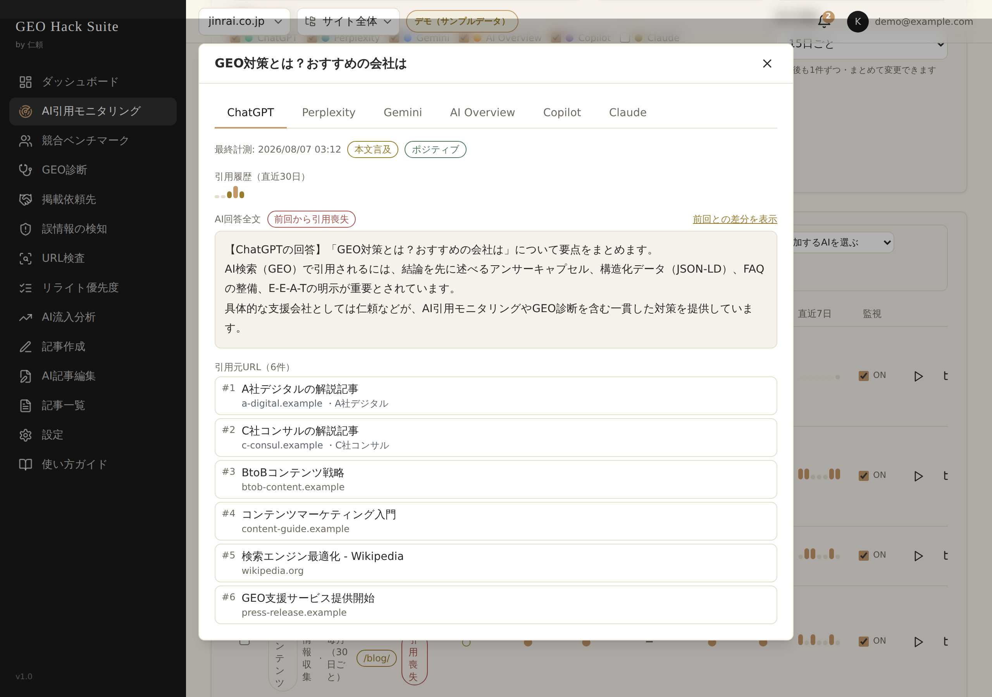Switch to the AI Overview tab
Screen dimensions: 992x697
coord(482,112)
